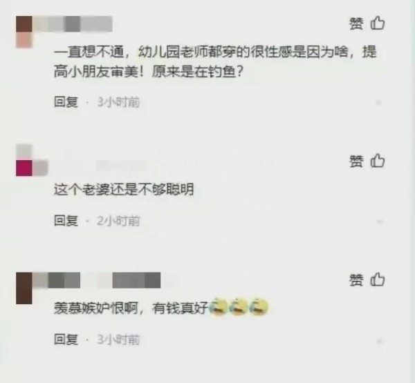The width and height of the screenshot is (415, 383).
Task: Click 赞 label on second comment
Action: point(356,161)
